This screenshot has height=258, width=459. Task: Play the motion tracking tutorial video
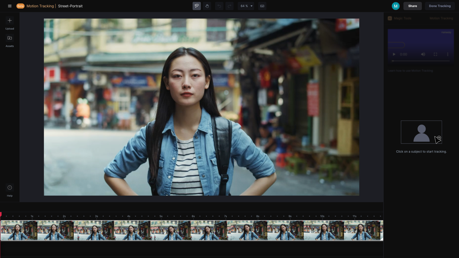pyautogui.click(x=394, y=54)
